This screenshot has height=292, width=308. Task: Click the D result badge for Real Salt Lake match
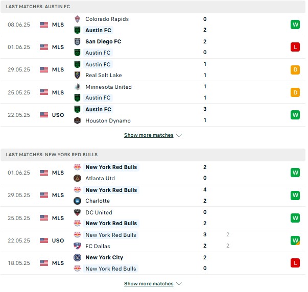point(295,70)
